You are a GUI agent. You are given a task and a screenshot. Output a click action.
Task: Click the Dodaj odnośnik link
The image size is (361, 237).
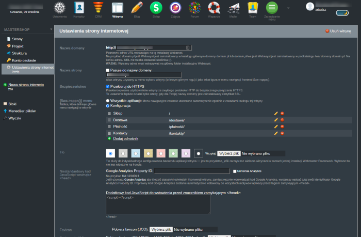[125, 139]
